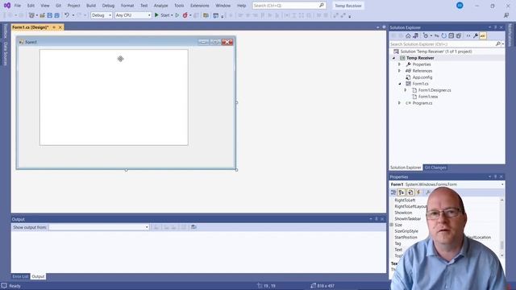
Task: Open the Test menu
Action: [x=144, y=6]
